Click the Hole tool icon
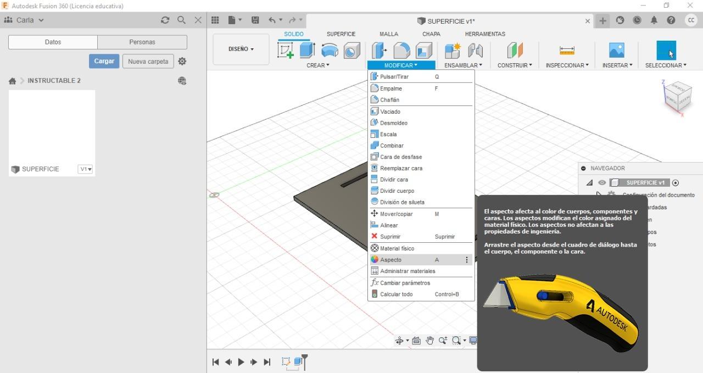The height and width of the screenshot is (373, 703). [x=351, y=51]
